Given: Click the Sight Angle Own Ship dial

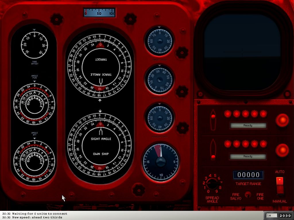Looking at the screenshot, I should coord(100,145).
